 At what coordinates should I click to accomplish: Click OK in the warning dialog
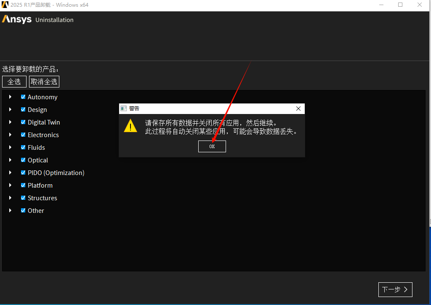click(x=212, y=146)
